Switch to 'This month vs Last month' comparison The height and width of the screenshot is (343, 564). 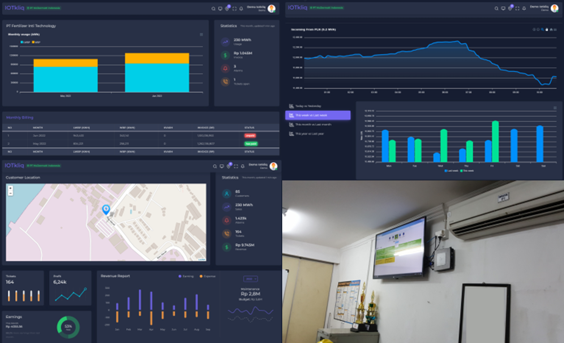pyautogui.click(x=313, y=125)
